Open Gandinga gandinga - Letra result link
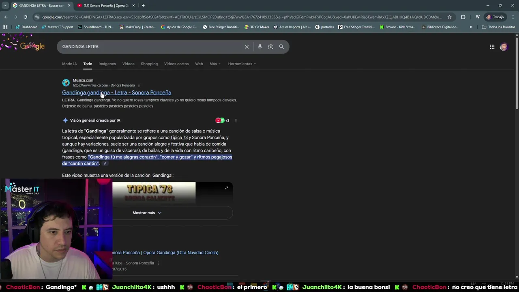 pos(116,92)
